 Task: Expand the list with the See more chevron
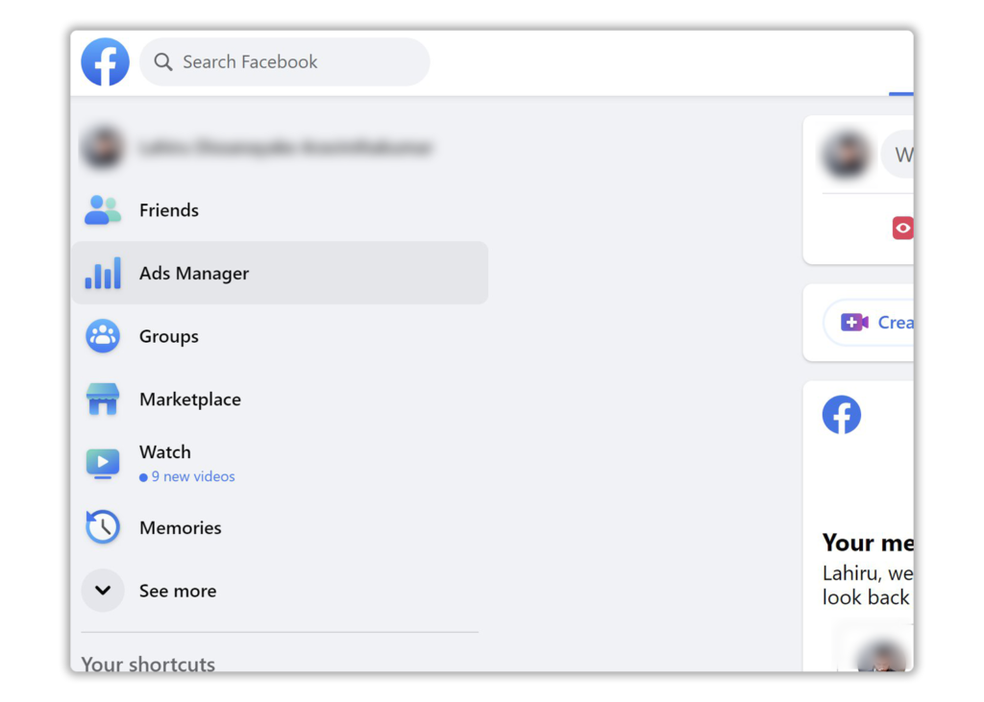102,591
